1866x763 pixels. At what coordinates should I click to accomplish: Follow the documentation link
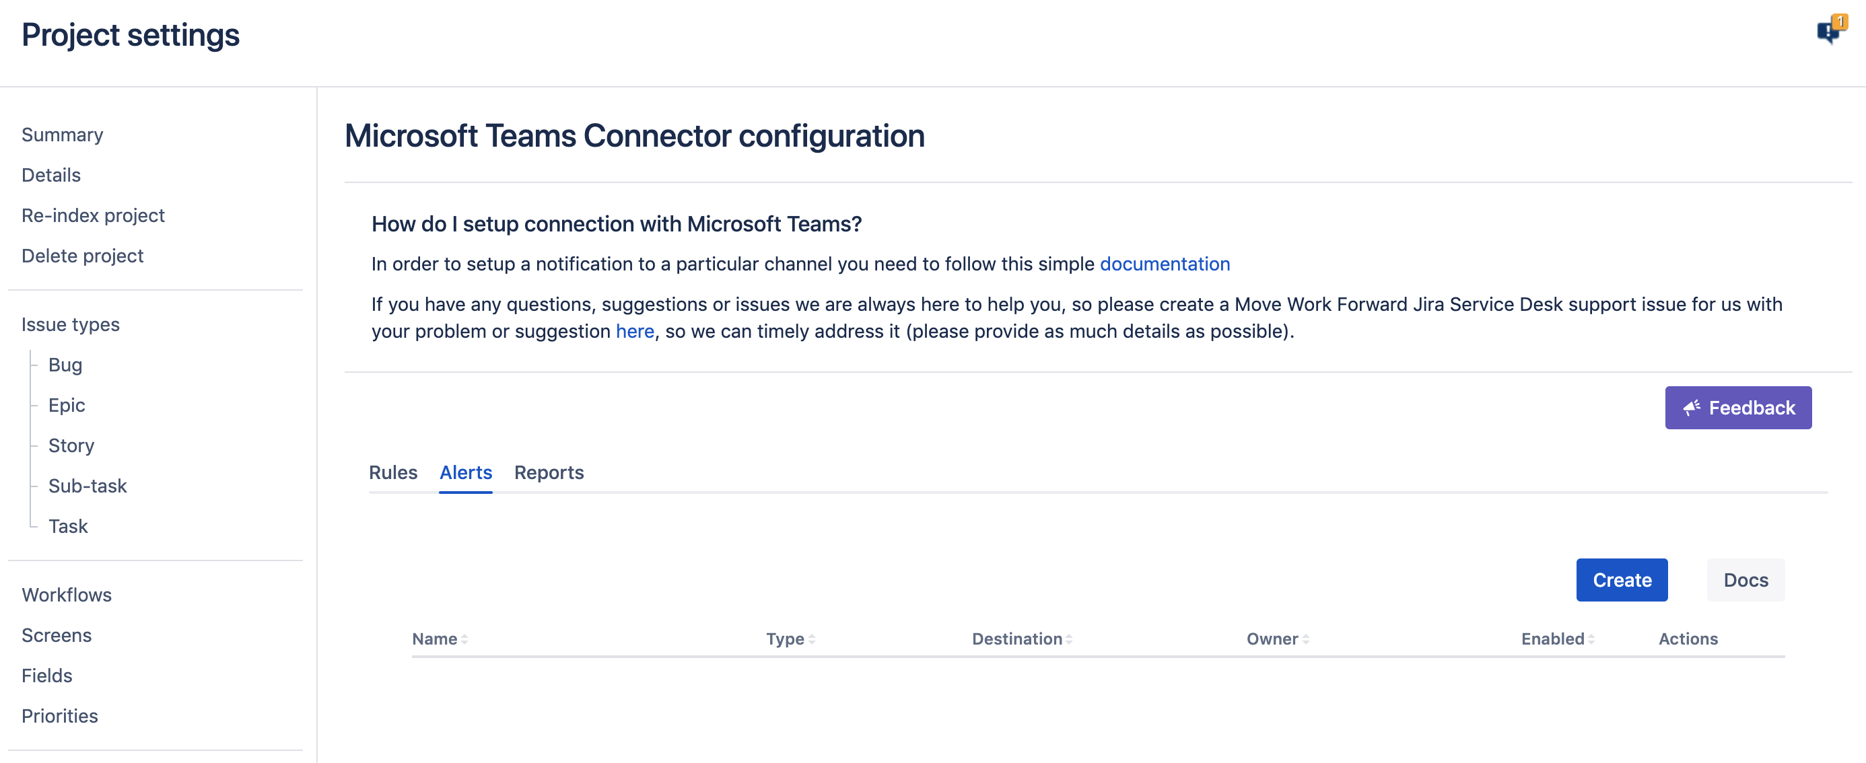(1164, 264)
